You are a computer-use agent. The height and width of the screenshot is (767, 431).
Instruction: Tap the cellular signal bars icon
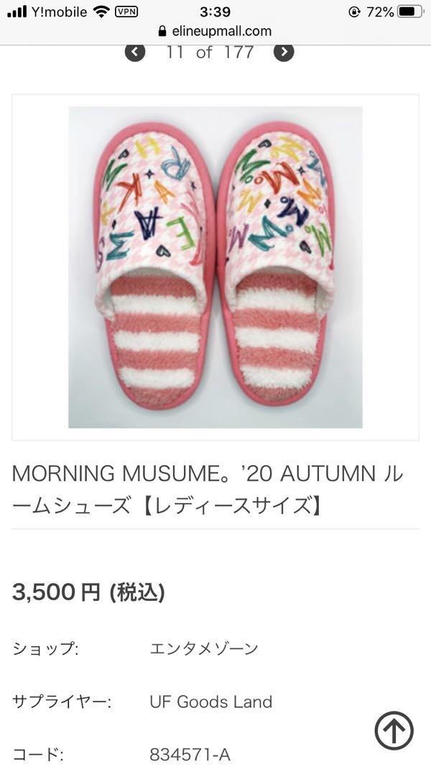(17, 12)
